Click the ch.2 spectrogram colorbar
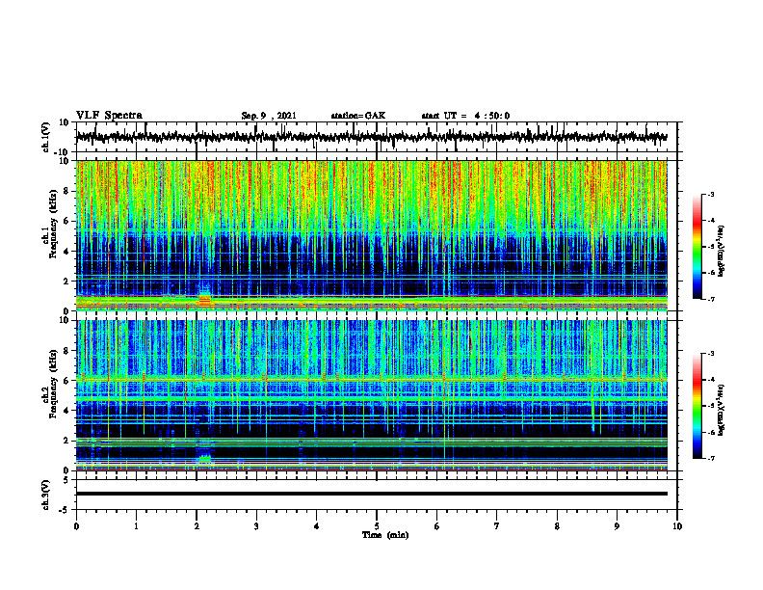 [697, 406]
